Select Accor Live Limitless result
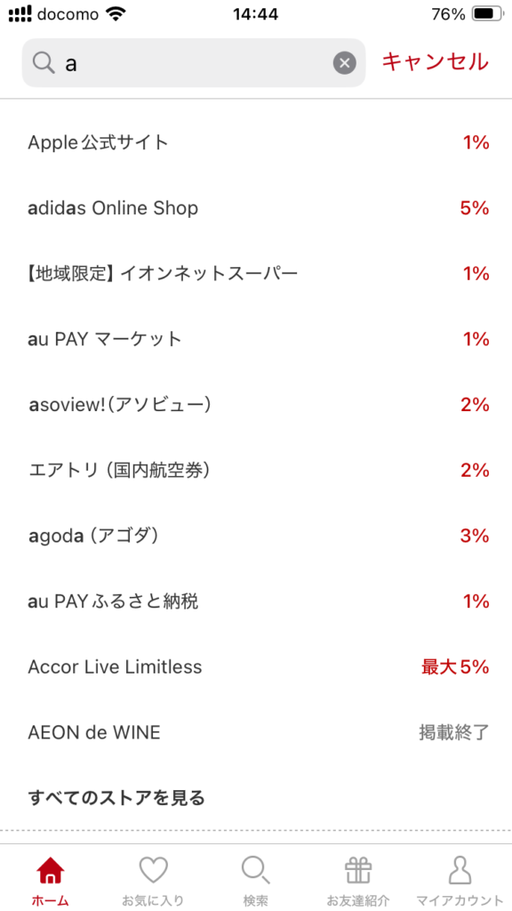The height and width of the screenshot is (911, 512). (x=256, y=667)
